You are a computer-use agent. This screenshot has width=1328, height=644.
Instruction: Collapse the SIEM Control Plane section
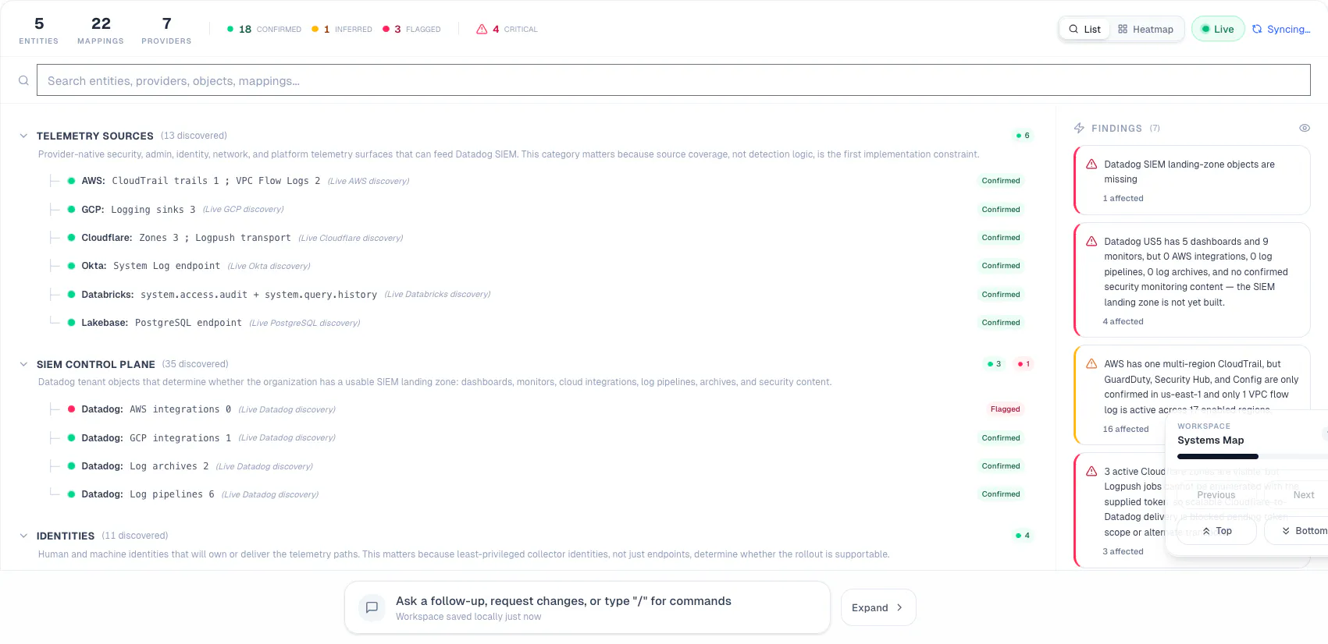pyautogui.click(x=23, y=364)
